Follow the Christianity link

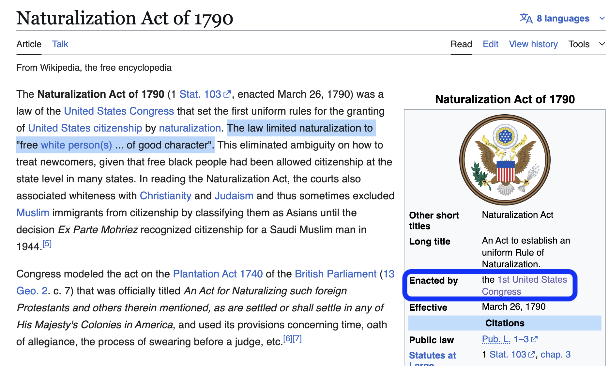coord(165,196)
